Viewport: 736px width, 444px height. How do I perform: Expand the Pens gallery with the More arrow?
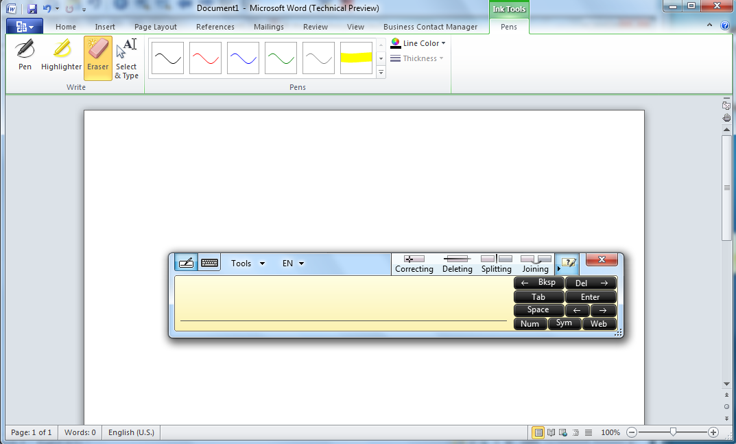point(381,71)
